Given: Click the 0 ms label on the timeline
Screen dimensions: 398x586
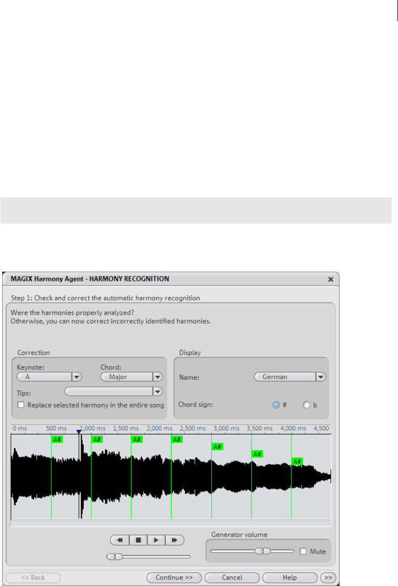Looking at the screenshot, I should 20,429.
